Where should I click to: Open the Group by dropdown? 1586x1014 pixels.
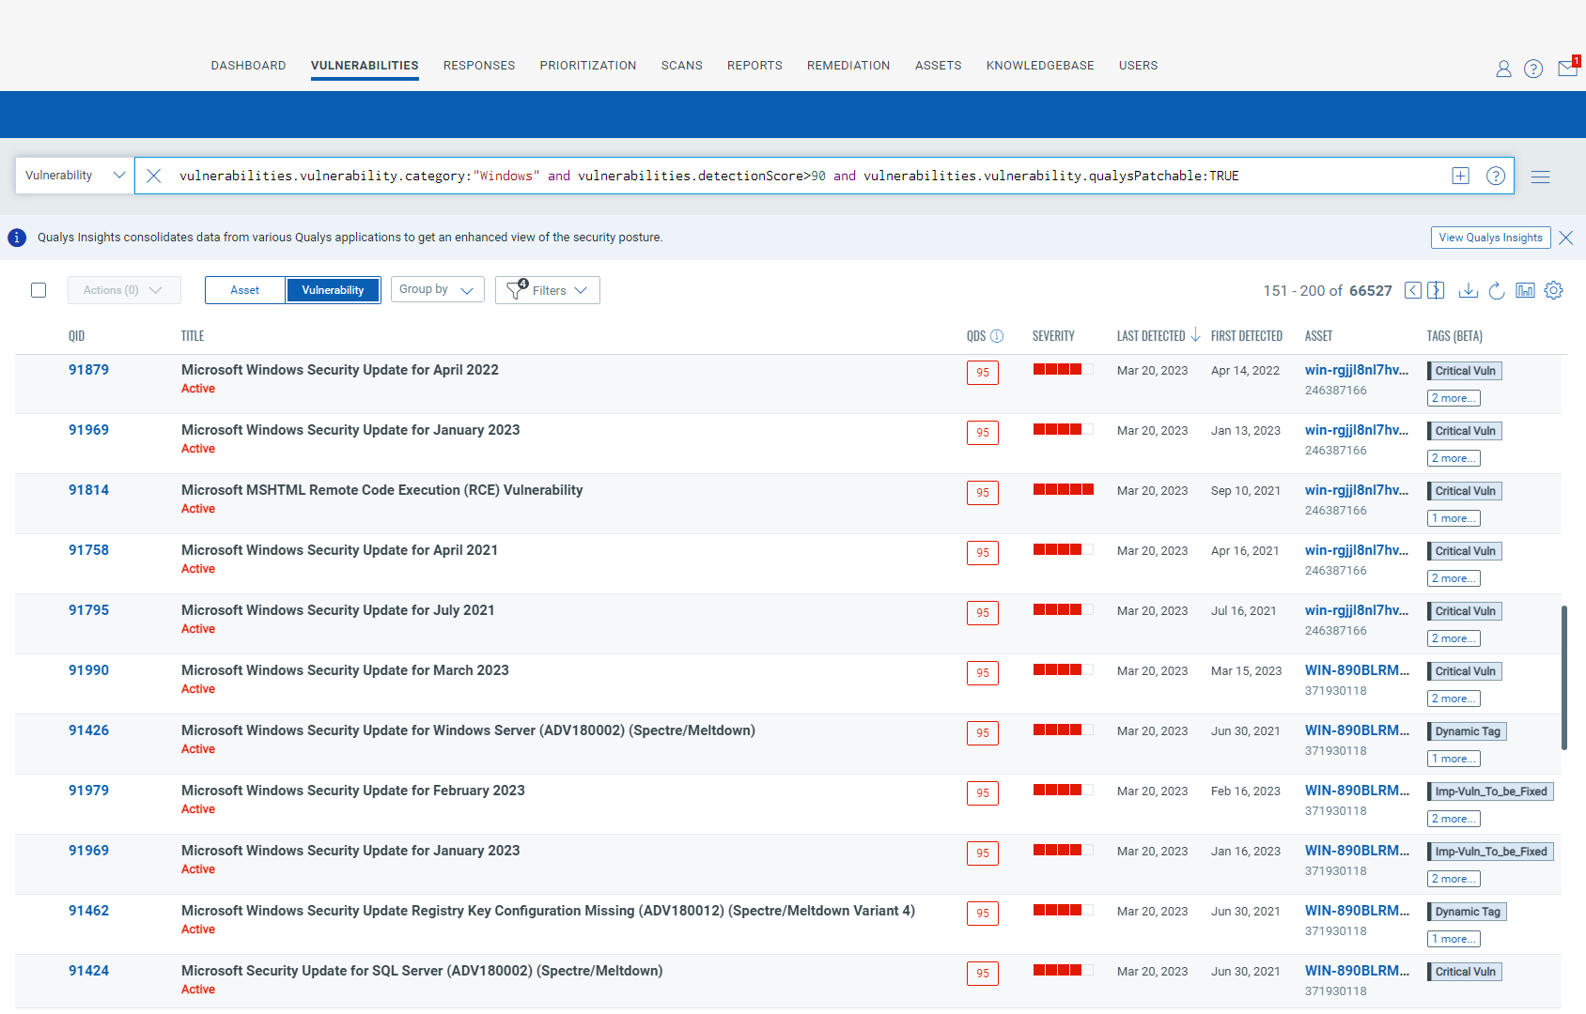click(x=437, y=289)
